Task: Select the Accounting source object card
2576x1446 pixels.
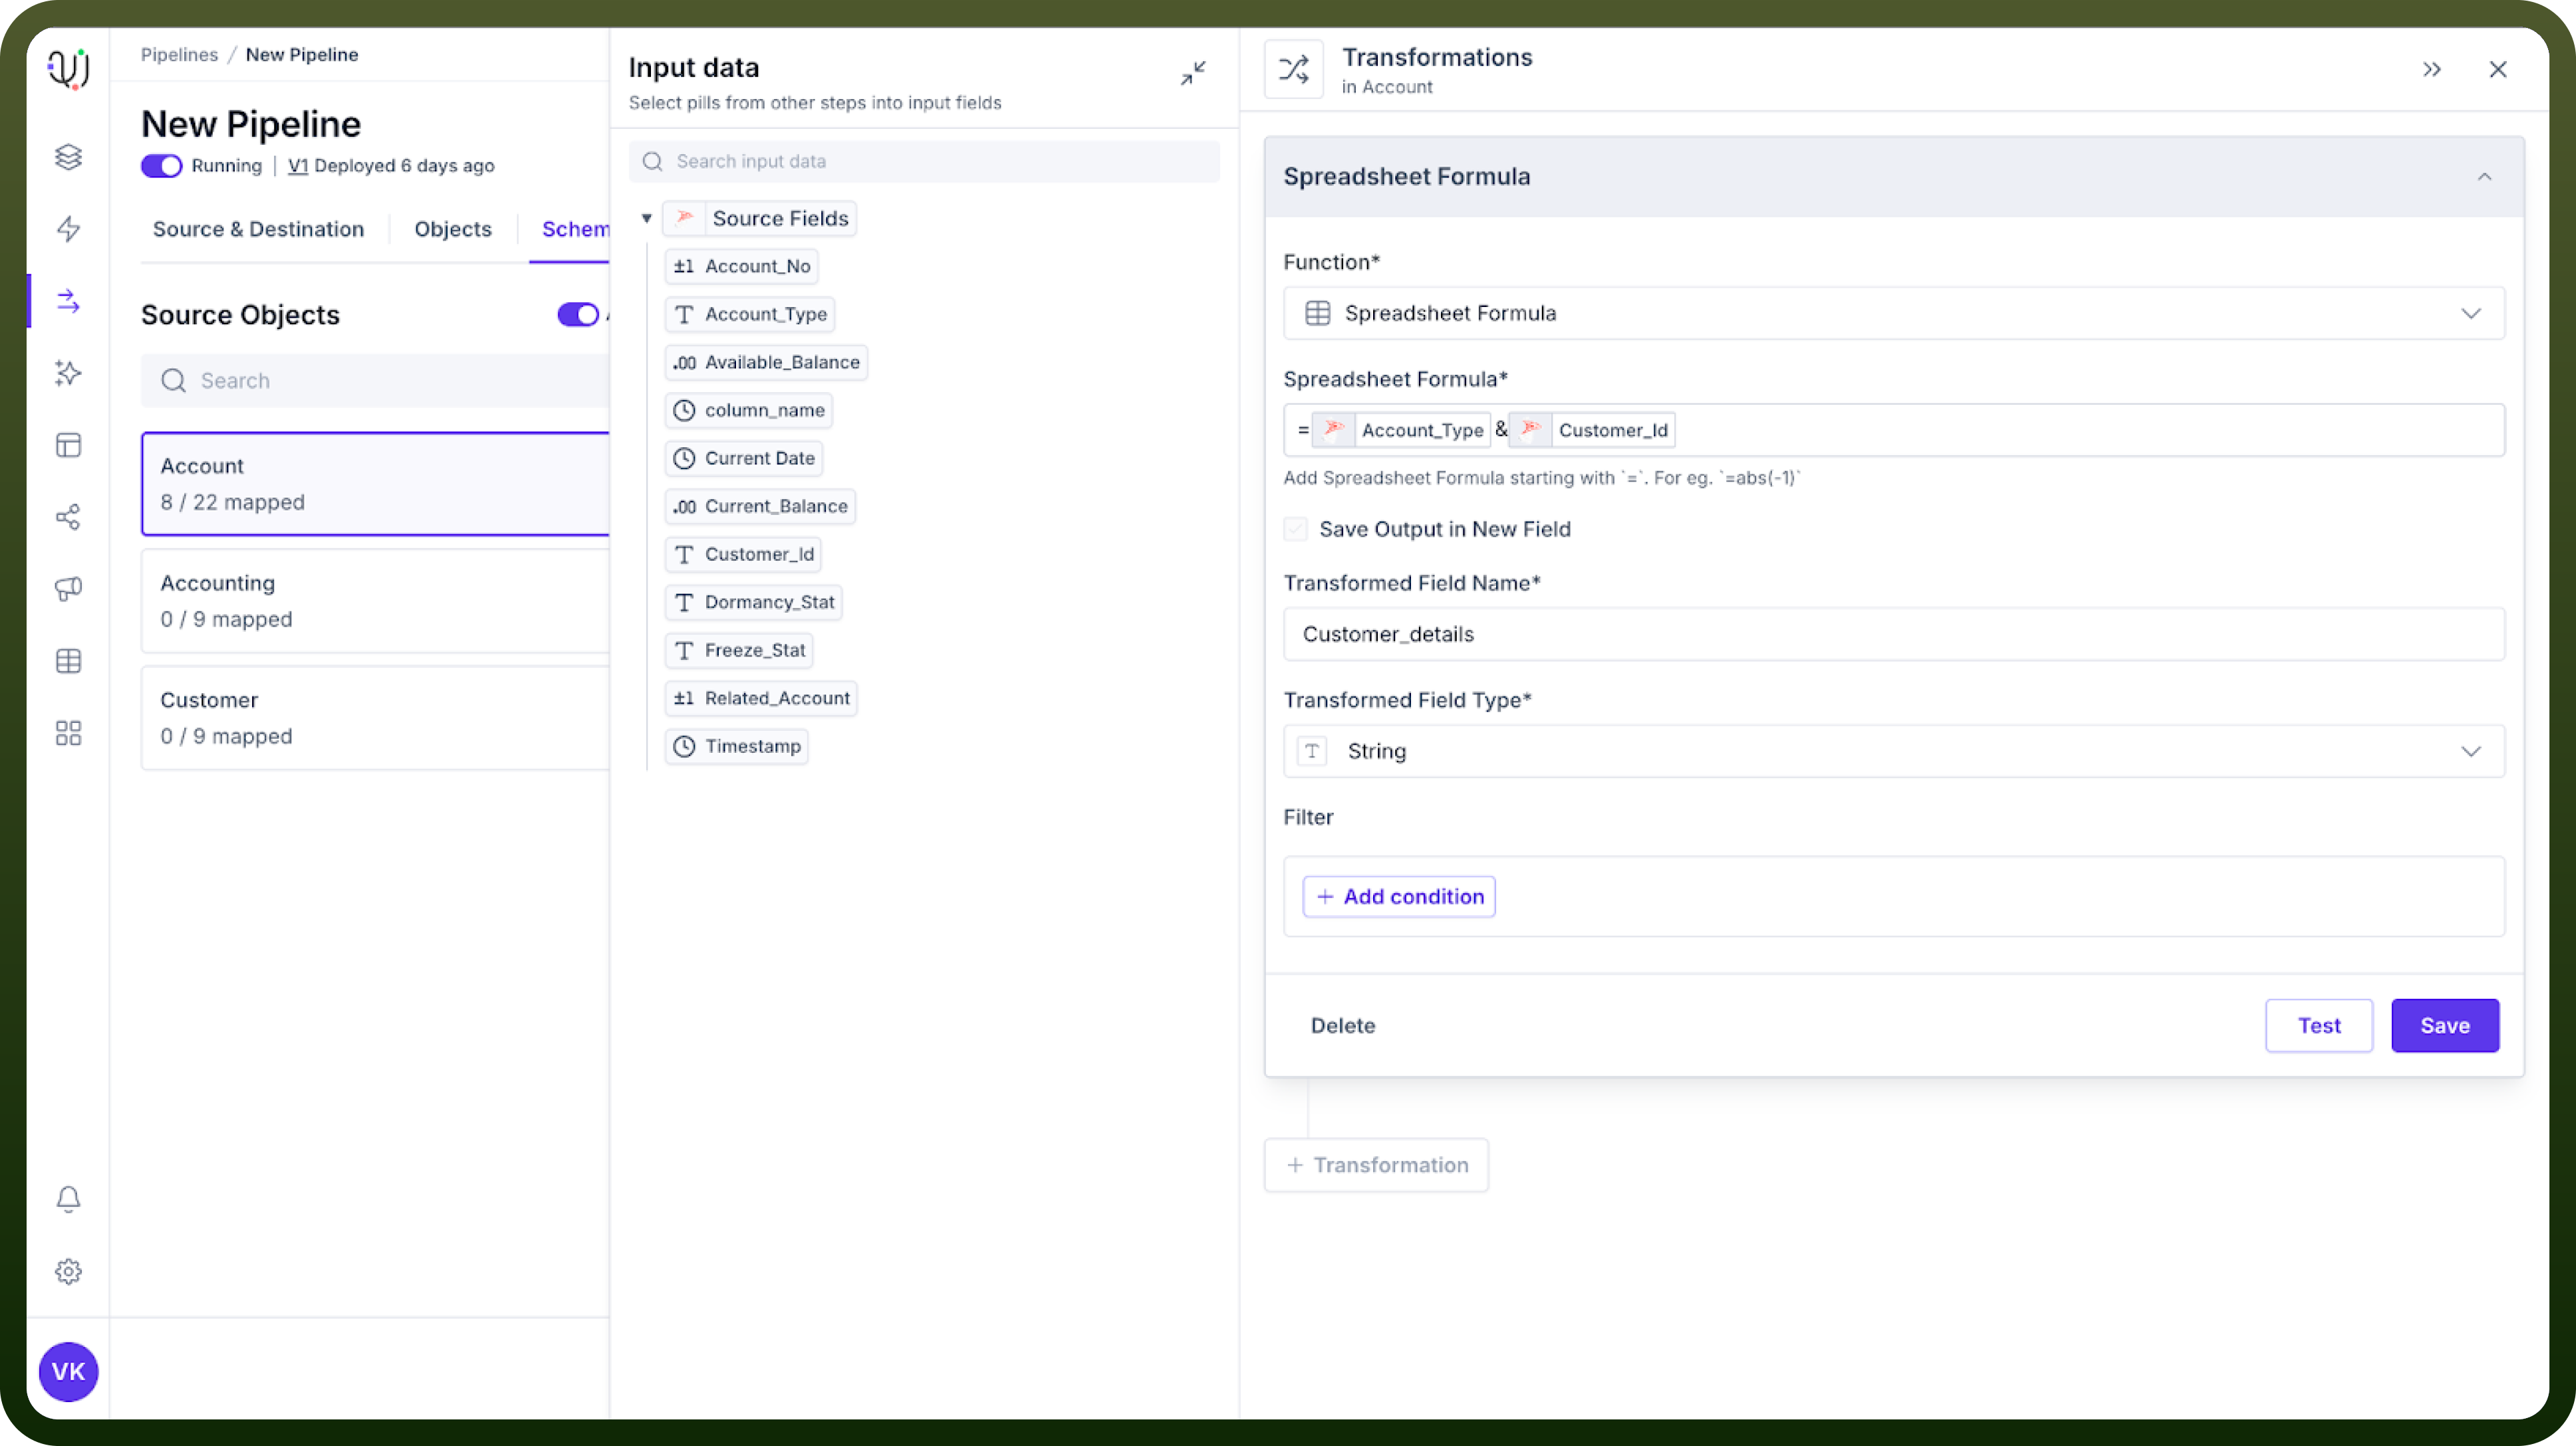Action: coord(375,601)
